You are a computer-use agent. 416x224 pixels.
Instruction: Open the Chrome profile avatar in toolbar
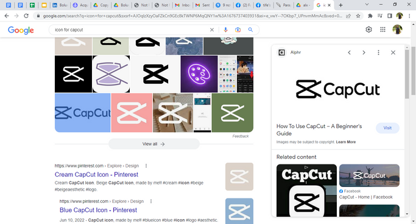[400, 16]
